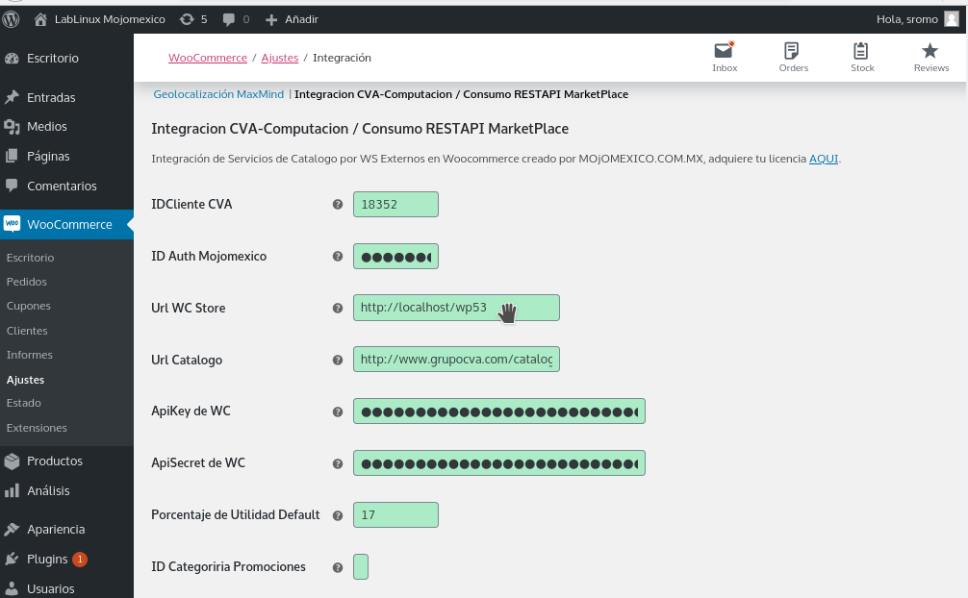Follow the AQUI license link
Image resolution: width=968 pixels, height=598 pixels.
[x=824, y=159]
